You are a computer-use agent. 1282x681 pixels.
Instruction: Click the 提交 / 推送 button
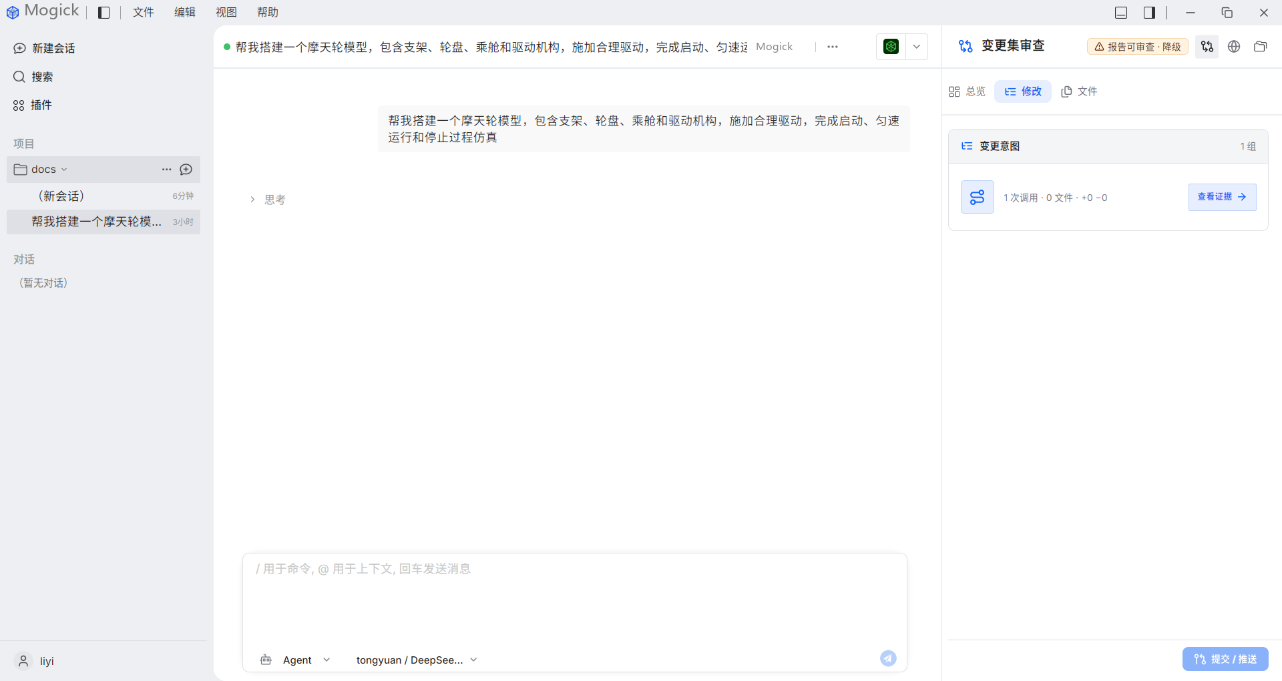point(1225,659)
